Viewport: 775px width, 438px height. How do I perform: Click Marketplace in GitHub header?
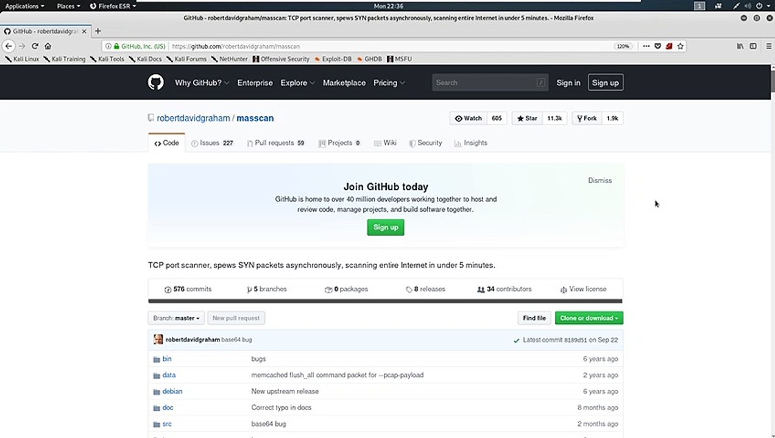click(344, 83)
